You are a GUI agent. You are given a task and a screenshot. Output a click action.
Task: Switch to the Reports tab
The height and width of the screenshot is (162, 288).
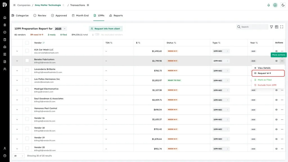tap(116, 16)
